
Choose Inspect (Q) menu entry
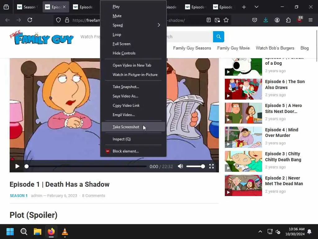pyautogui.click(x=133, y=139)
